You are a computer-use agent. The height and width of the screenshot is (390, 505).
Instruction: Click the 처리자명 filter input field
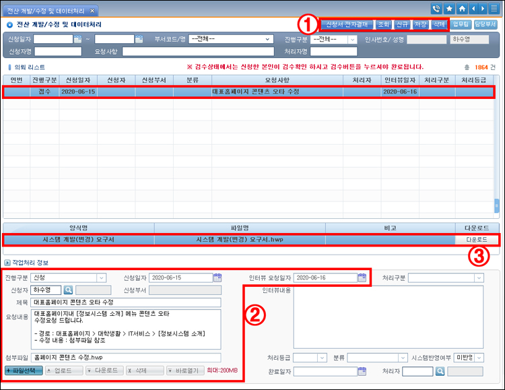(x=334, y=52)
